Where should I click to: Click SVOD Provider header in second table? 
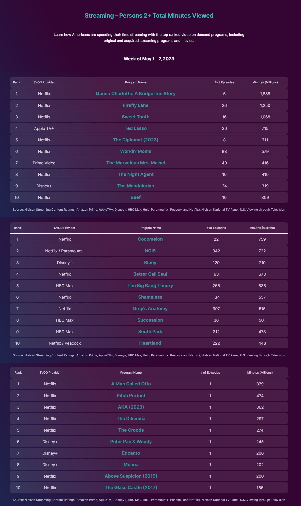coord(65,228)
